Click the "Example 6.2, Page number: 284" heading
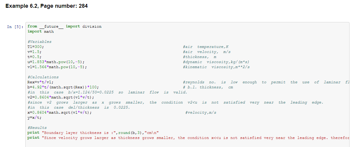The image size is (354, 147). 47,6
